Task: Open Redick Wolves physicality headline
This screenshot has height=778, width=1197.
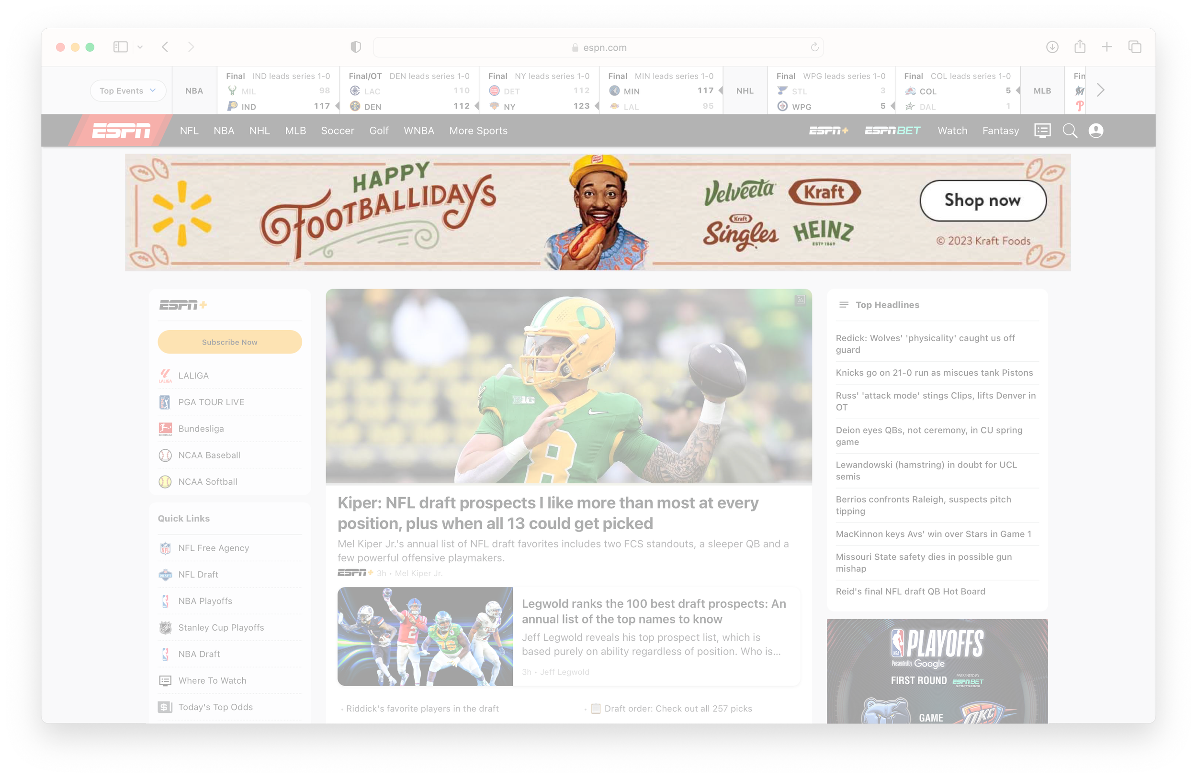Action: tap(926, 344)
